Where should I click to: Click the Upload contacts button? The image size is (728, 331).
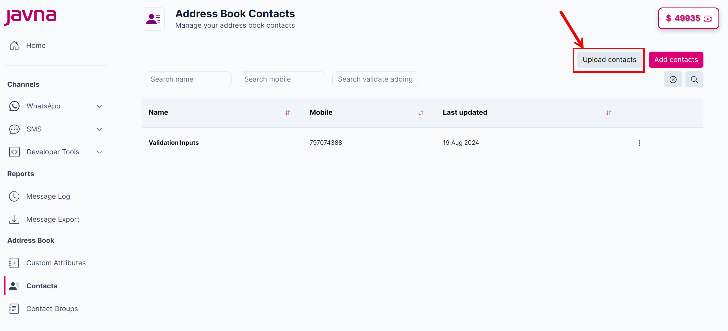(x=609, y=60)
